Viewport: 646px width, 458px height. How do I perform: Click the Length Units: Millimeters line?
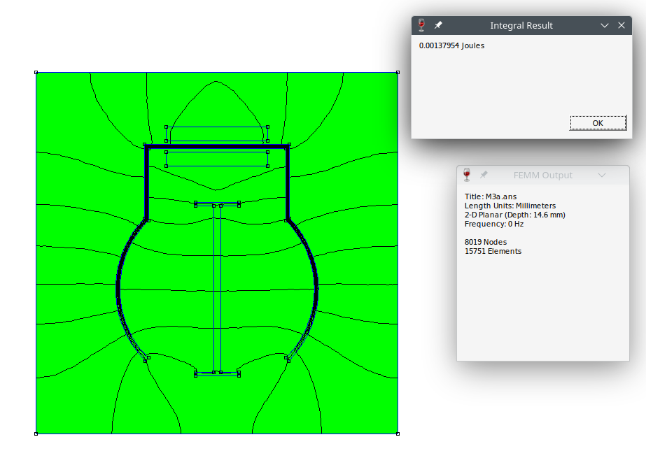pos(510,206)
